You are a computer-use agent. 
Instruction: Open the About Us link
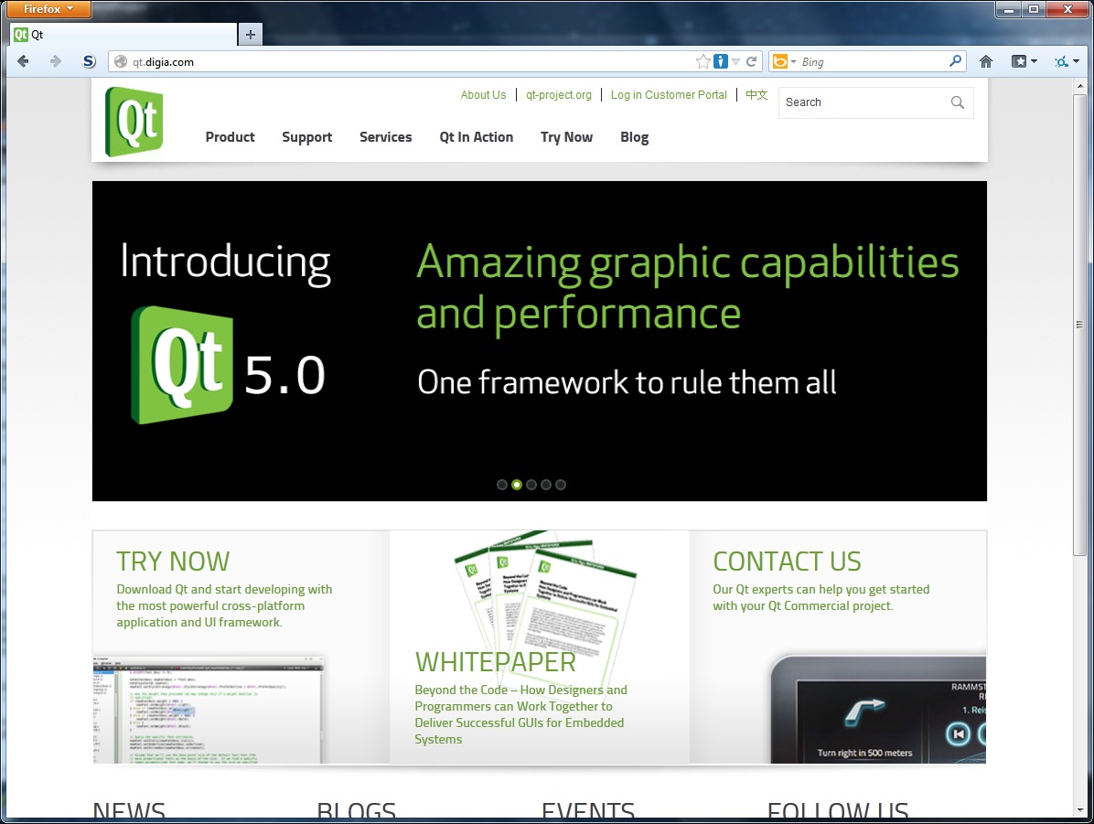pos(483,95)
